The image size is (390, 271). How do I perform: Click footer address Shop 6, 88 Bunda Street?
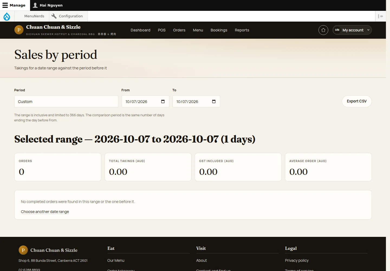[x=53, y=261]
